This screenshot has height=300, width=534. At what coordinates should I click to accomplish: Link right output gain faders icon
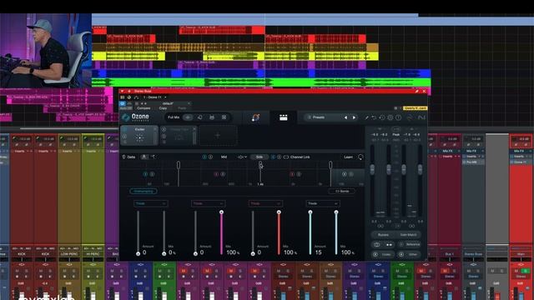point(411,226)
